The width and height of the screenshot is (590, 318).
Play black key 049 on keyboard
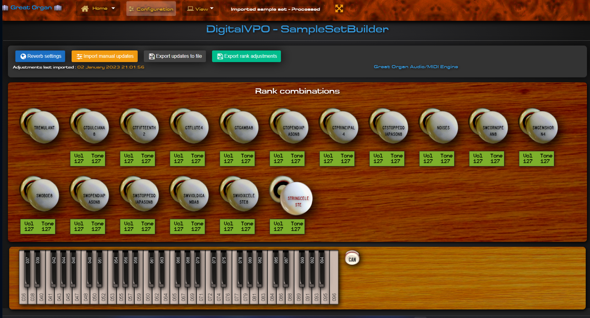click(89, 268)
